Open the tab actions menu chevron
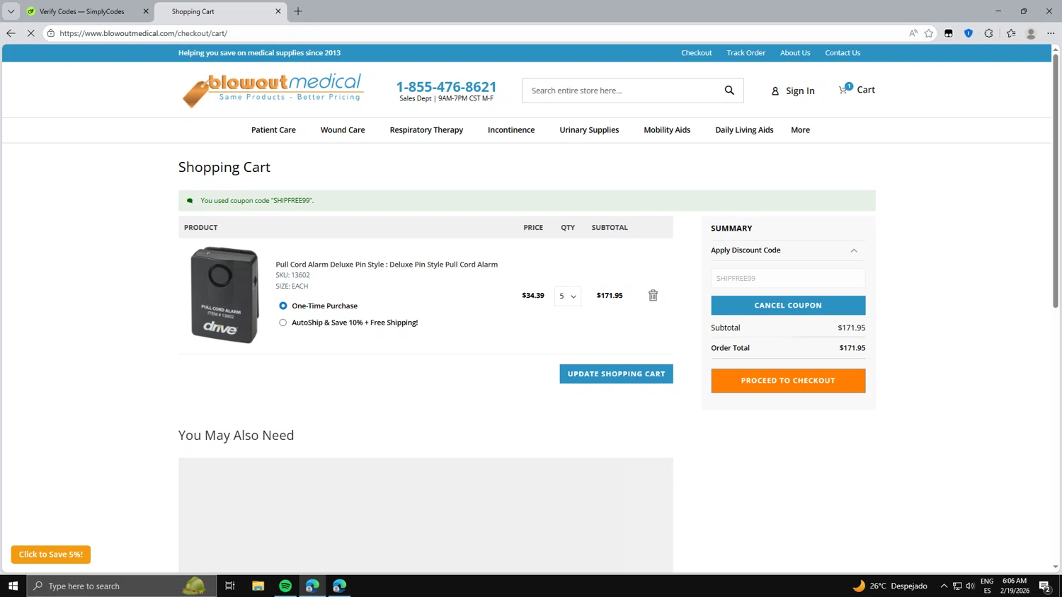 [x=11, y=11]
